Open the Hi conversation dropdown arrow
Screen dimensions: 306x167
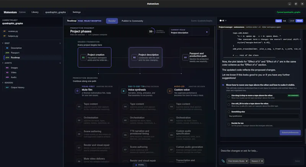pyautogui.click(x=226, y=21)
